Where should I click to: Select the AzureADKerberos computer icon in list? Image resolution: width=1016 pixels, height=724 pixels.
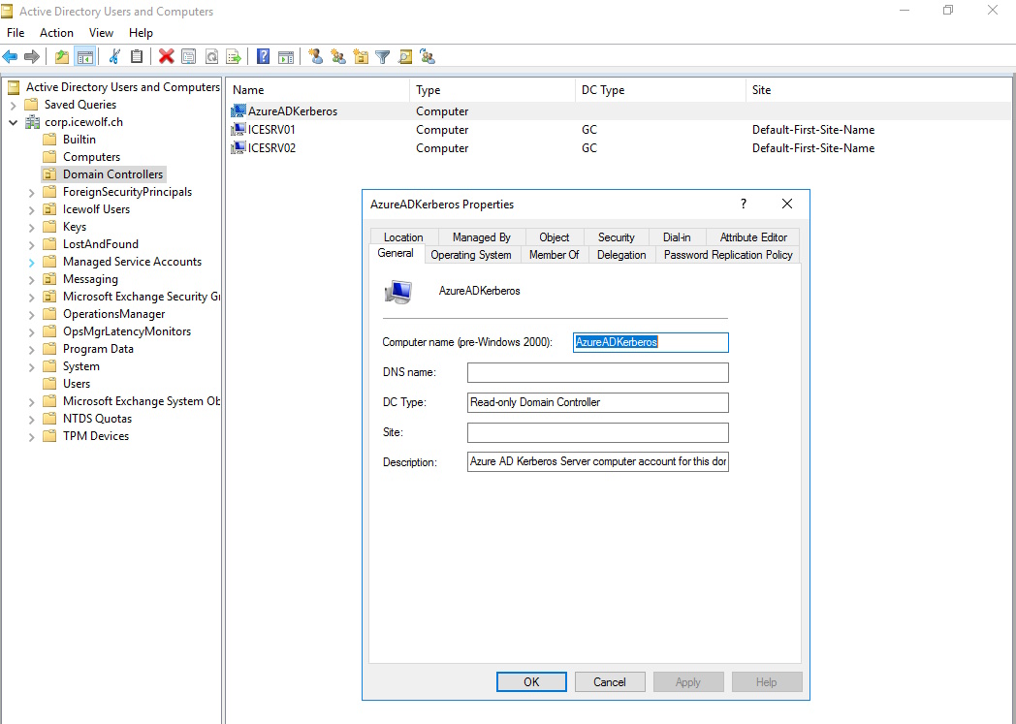[238, 111]
